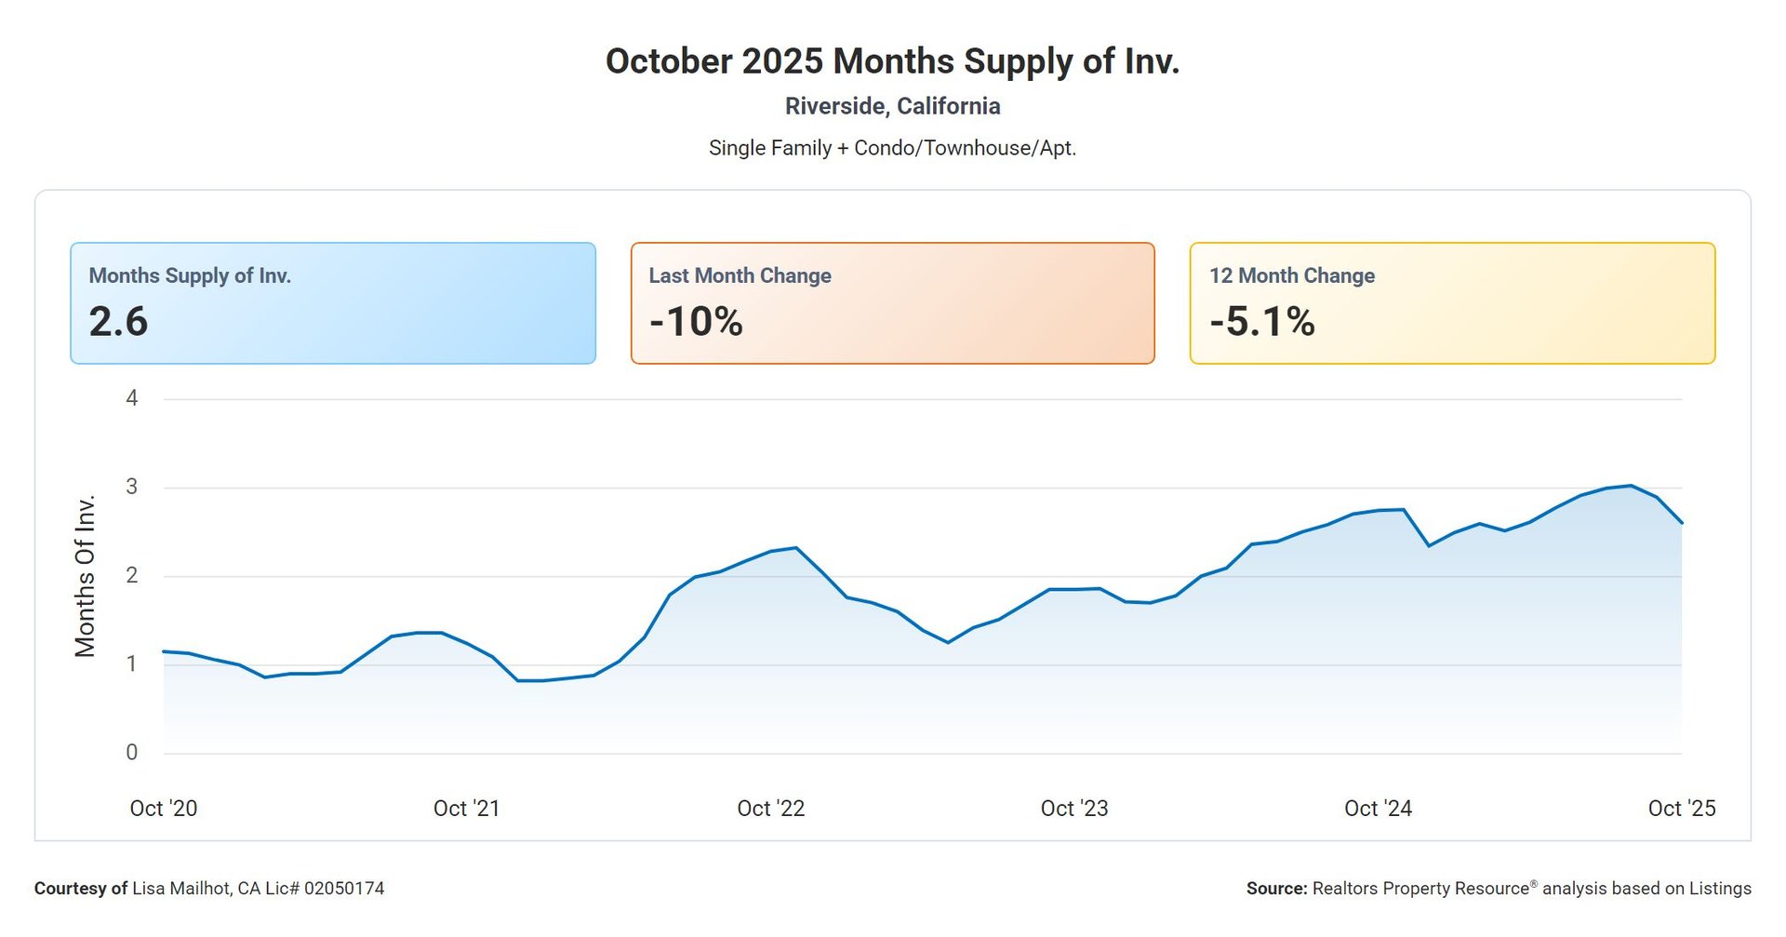This screenshot has width=1786, height=937.
Task: Click the Oct '23 x-axis label
Action: [1074, 809]
